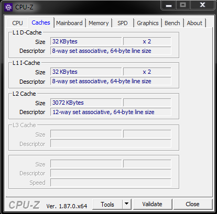
Task: Click the version text Ver. 1.87.0.x64
Action: tap(67, 206)
